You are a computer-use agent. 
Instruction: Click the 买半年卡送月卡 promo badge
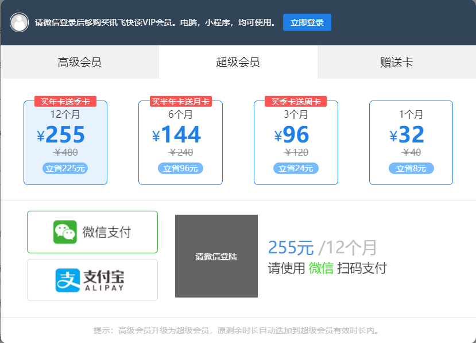pos(181,102)
